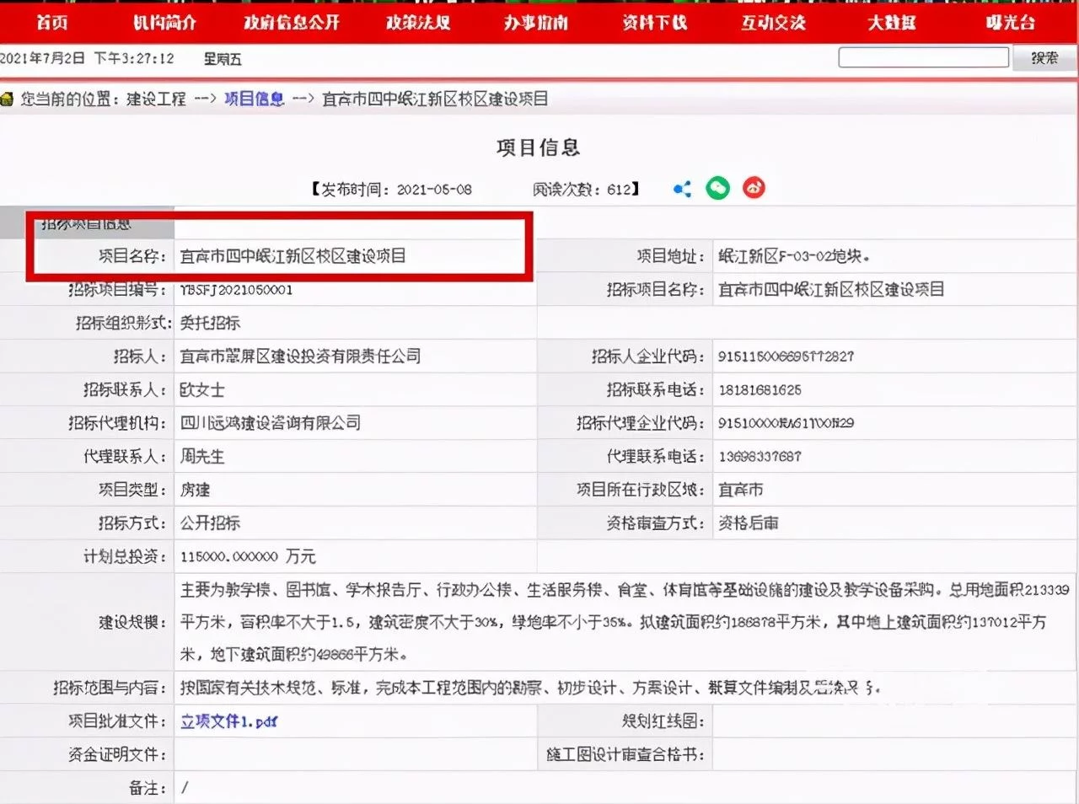1079x804 pixels.
Task: Select 大数据 in the top navigation
Action: [892, 23]
